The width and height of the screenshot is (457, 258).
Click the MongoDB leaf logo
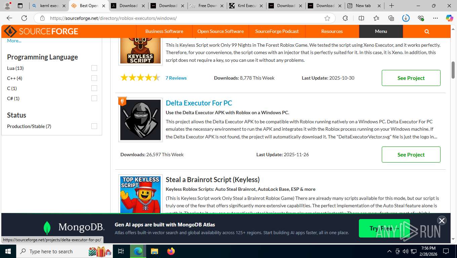click(x=47, y=228)
